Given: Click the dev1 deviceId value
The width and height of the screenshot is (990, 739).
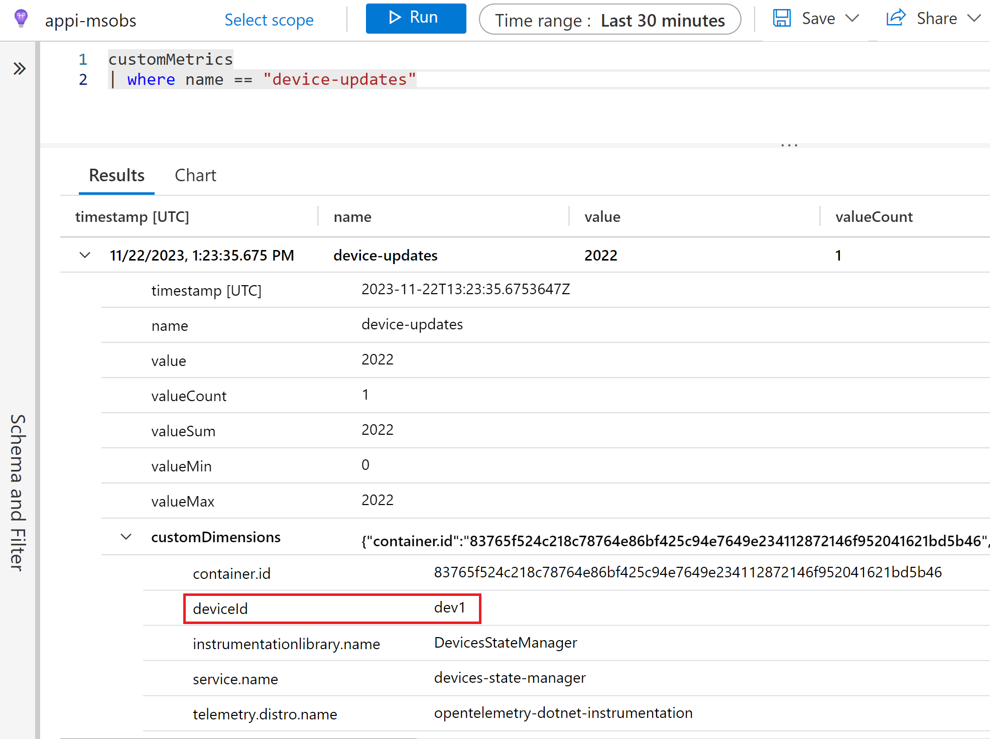Looking at the screenshot, I should tap(450, 607).
